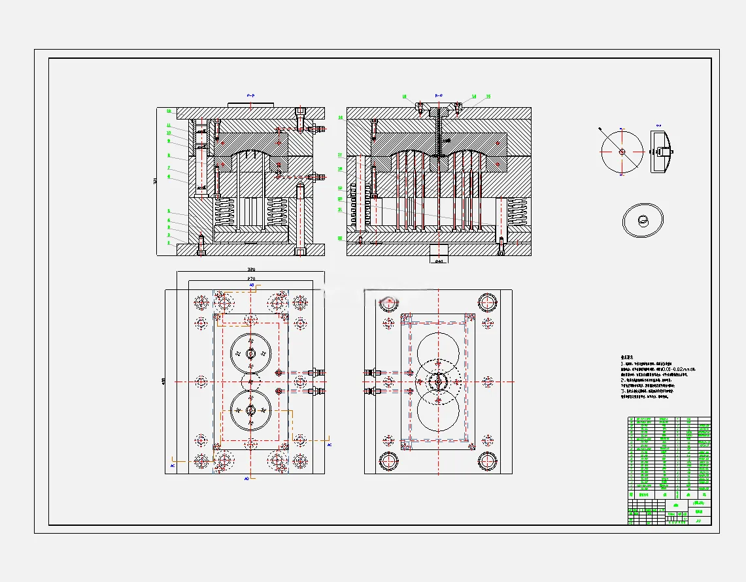Image resolution: width=746 pixels, height=582 pixels.
Task: Select part balloon number 21
Action: click(x=340, y=210)
